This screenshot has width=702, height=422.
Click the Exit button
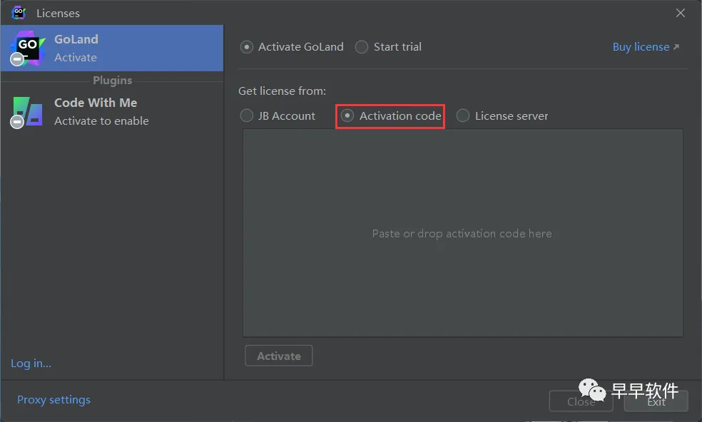[656, 401]
